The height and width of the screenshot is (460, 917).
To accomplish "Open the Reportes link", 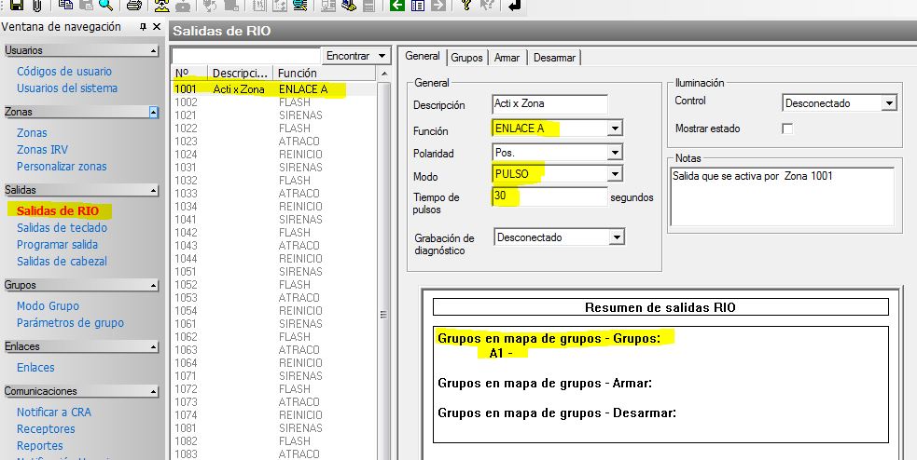I will click(39, 446).
